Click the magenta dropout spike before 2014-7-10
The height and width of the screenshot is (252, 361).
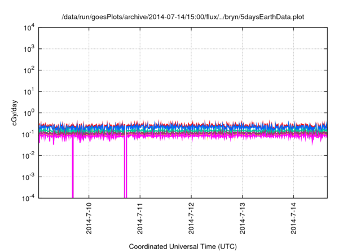[73, 168]
